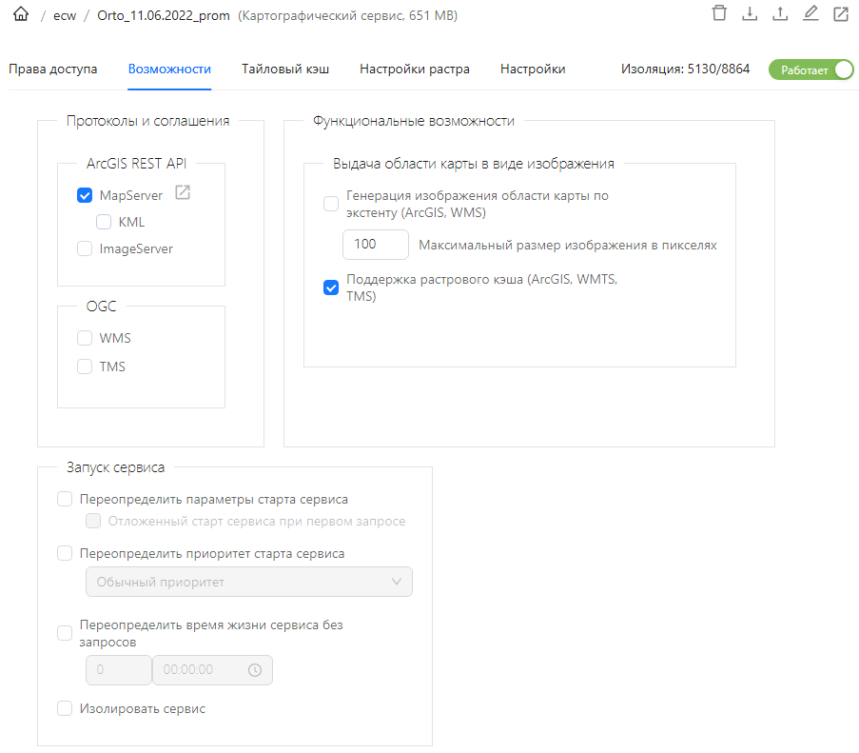859x753 pixels.
Task: Delete the service with trash icon
Action: pyautogui.click(x=719, y=13)
